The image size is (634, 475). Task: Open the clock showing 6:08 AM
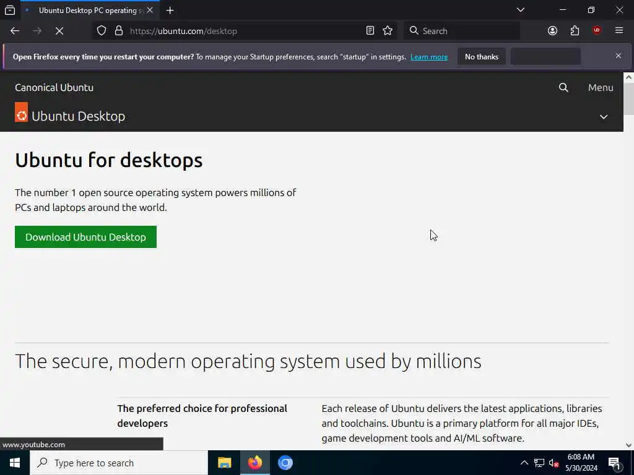581,463
